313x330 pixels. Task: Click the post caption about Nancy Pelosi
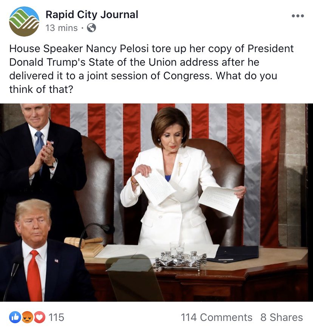click(x=151, y=69)
